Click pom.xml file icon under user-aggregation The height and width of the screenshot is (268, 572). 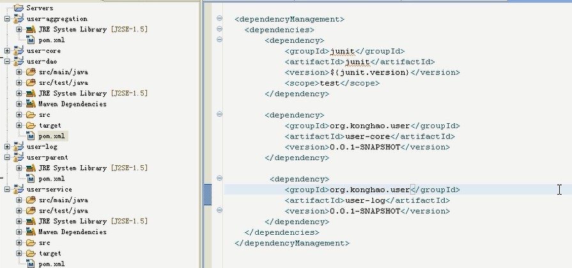(30, 40)
